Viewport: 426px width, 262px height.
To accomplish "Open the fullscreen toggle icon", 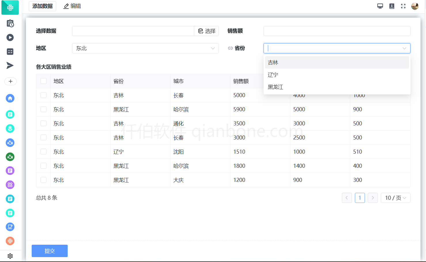I will [403, 6].
